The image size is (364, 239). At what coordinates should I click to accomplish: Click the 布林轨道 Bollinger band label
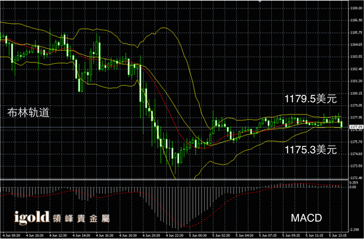pos(28,113)
